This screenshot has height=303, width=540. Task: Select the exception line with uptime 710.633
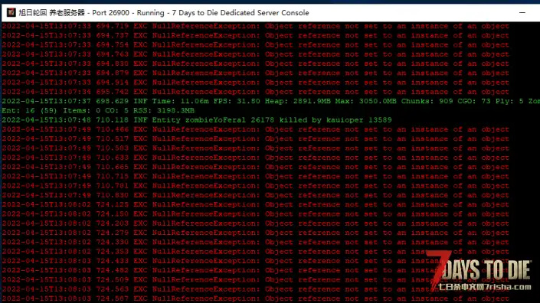(x=255, y=158)
